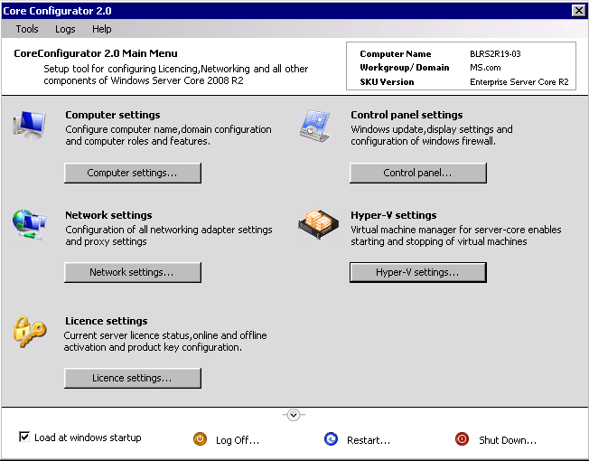Image resolution: width=589 pixels, height=461 pixels.
Task: Toggle Load at windows startup checkbox
Action: coord(24,437)
